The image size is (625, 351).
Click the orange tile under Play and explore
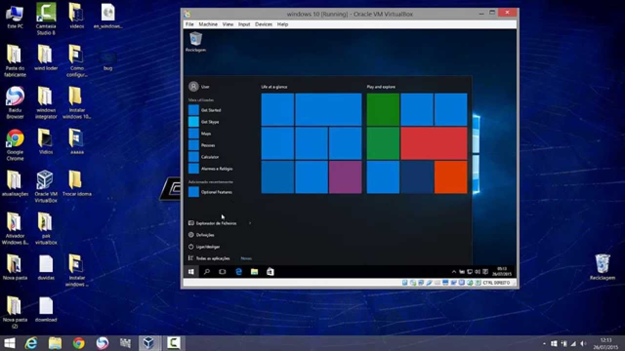[451, 177]
